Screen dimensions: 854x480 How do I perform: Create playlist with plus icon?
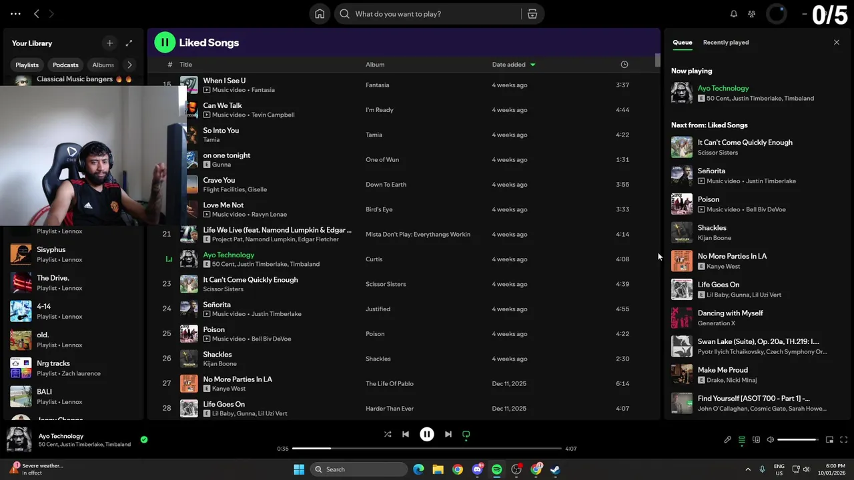click(x=110, y=43)
